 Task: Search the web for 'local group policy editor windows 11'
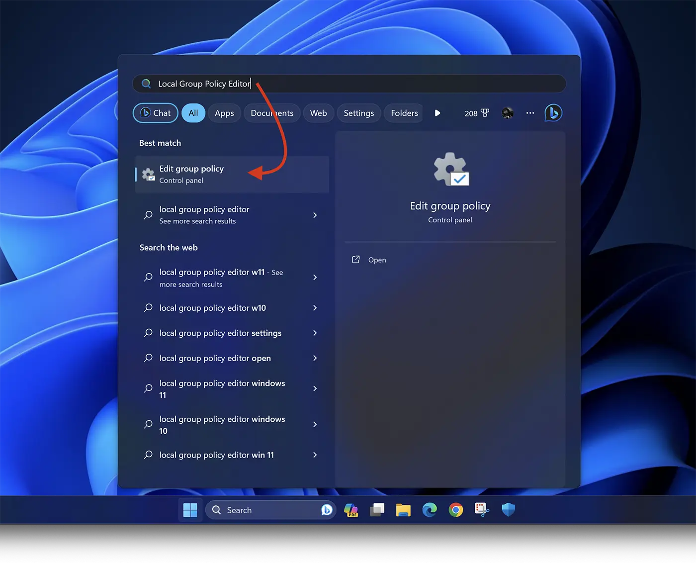pyautogui.click(x=232, y=388)
